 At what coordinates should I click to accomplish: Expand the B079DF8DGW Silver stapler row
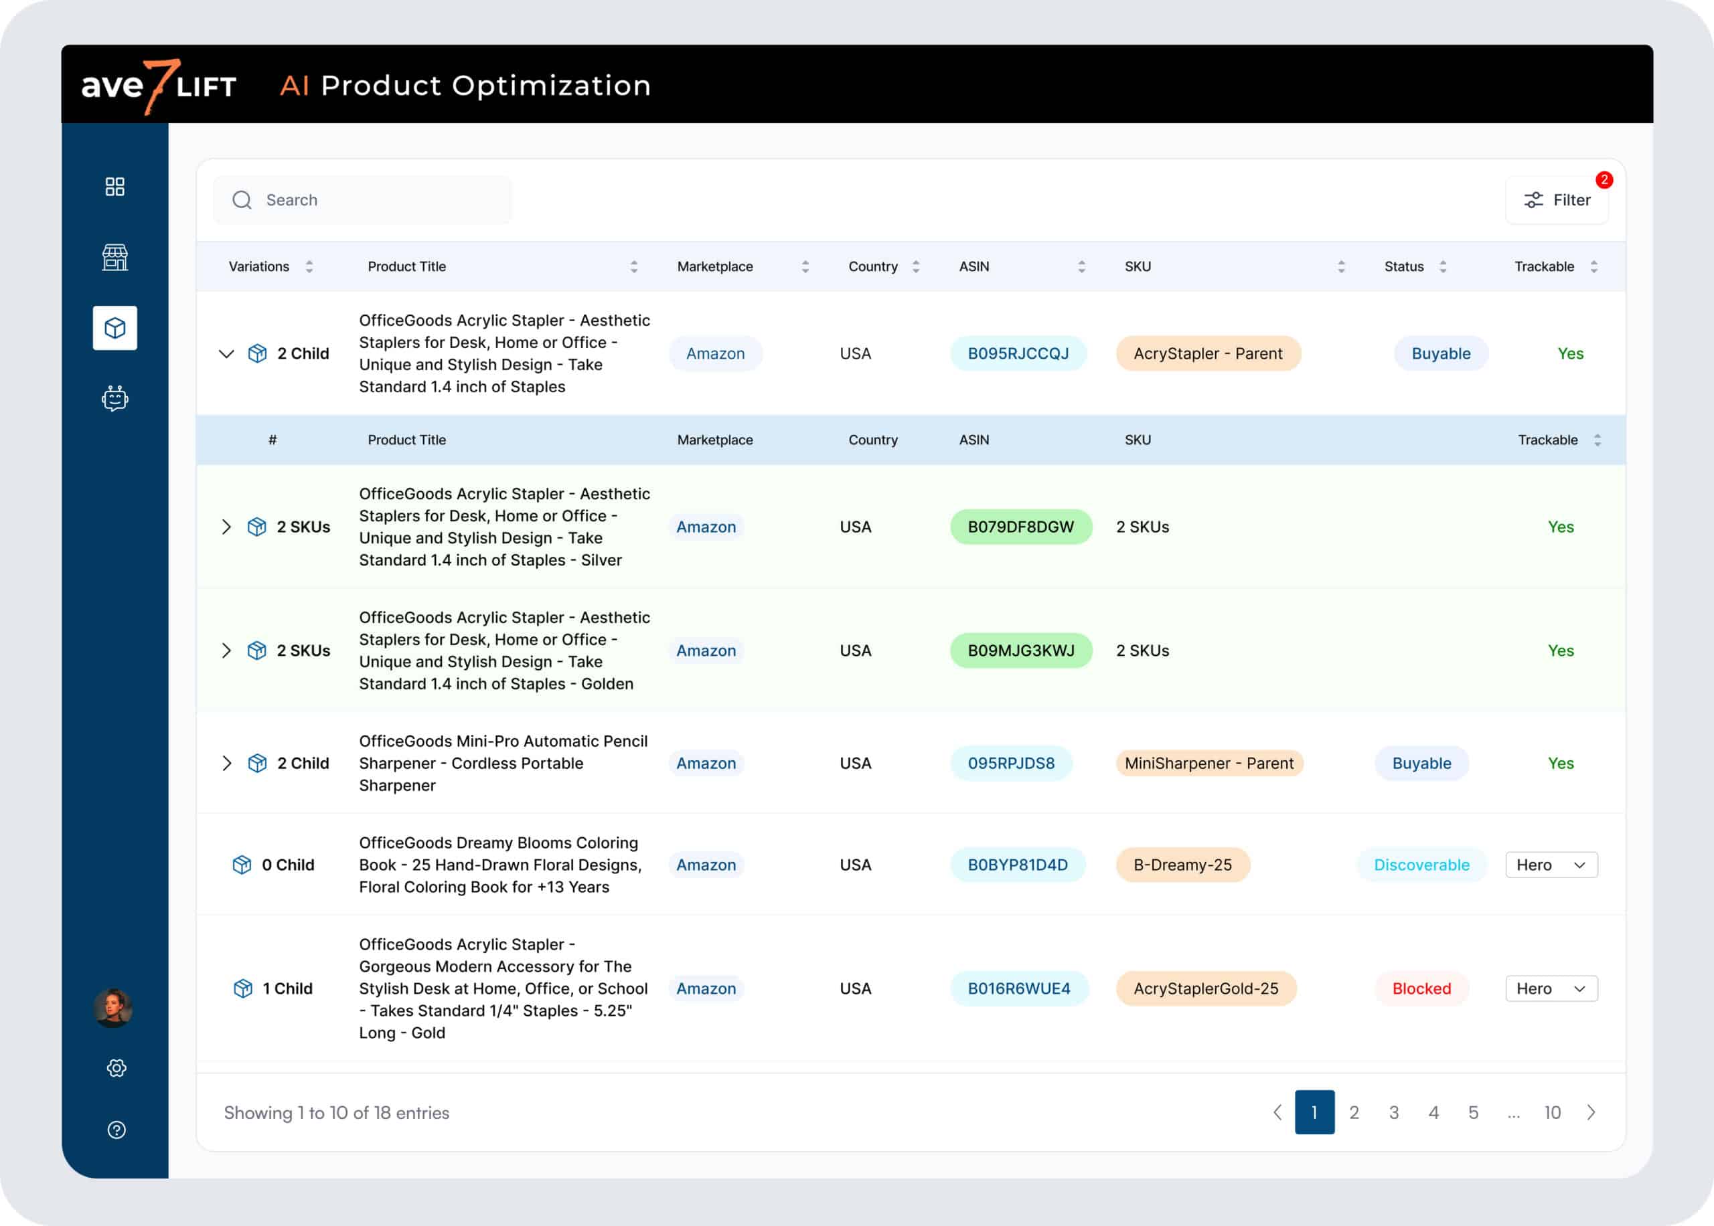[x=226, y=527]
